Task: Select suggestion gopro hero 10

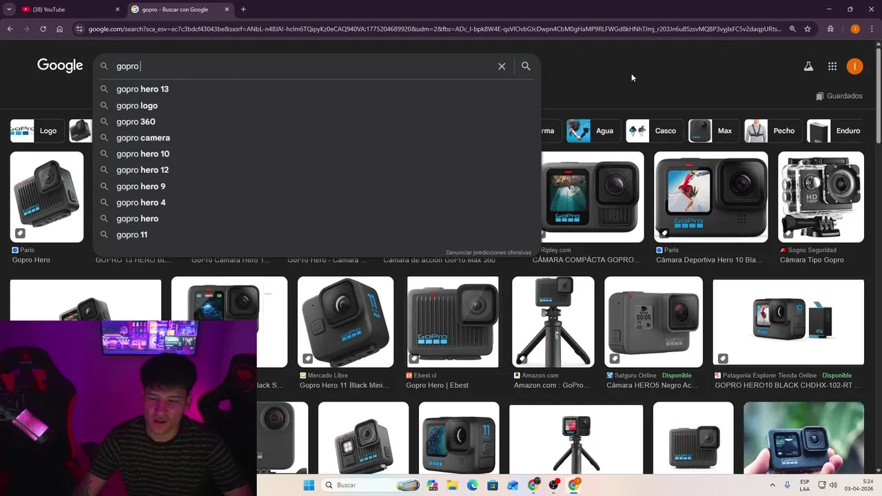Action: (317, 154)
